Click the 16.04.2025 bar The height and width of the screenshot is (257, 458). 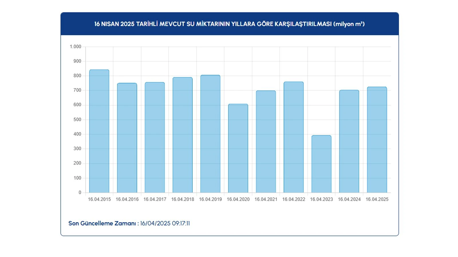377,140
